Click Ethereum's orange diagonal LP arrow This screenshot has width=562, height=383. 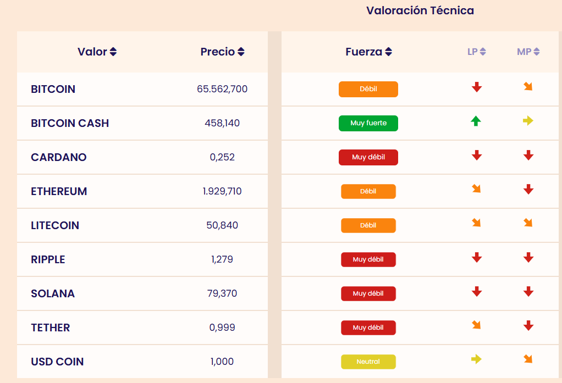pos(476,189)
